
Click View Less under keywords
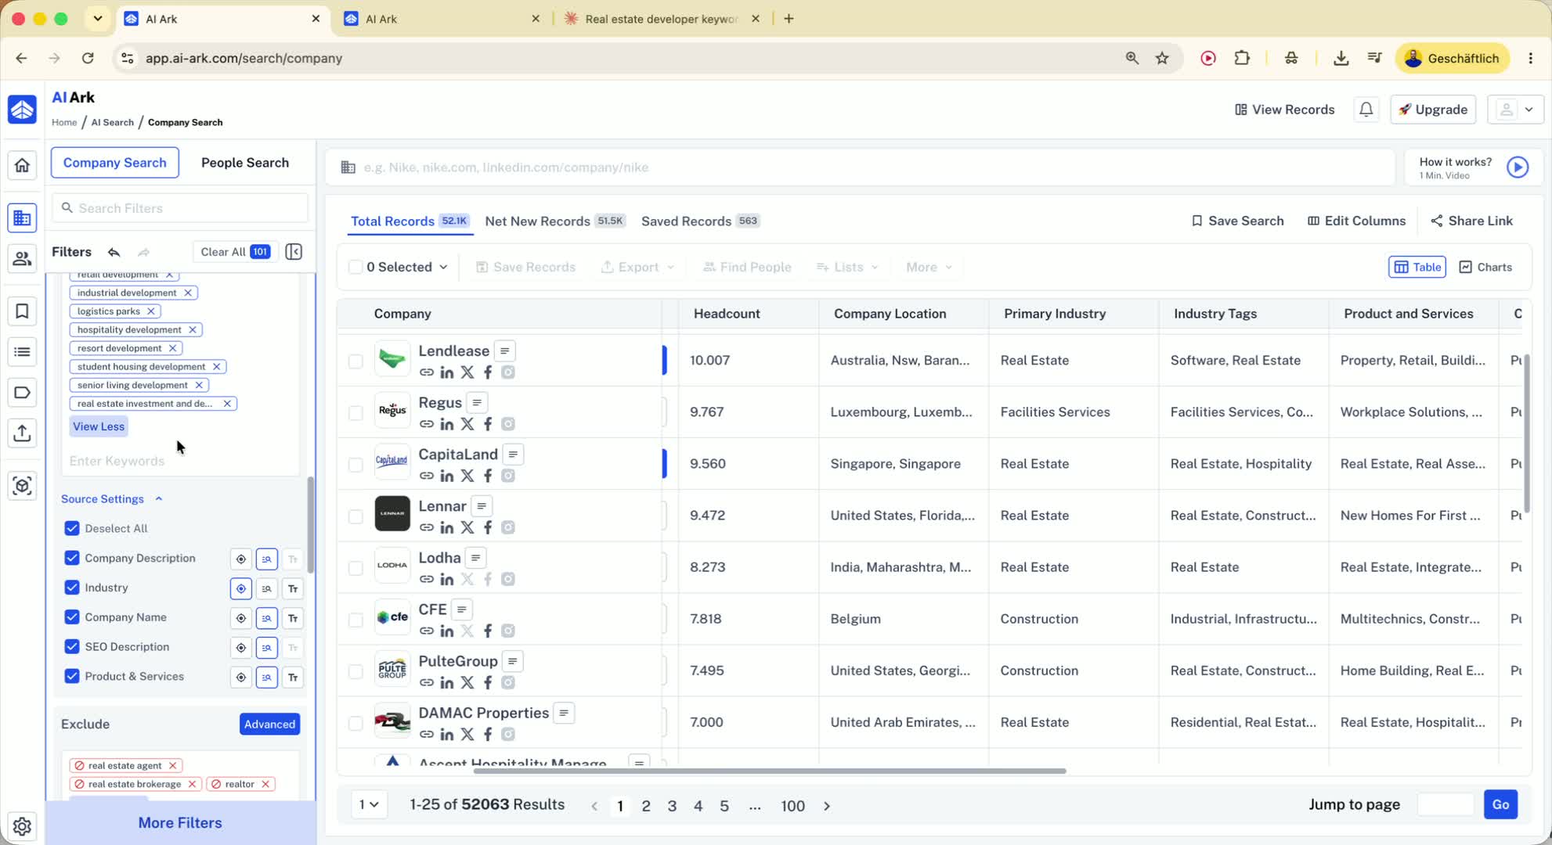pyautogui.click(x=99, y=426)
